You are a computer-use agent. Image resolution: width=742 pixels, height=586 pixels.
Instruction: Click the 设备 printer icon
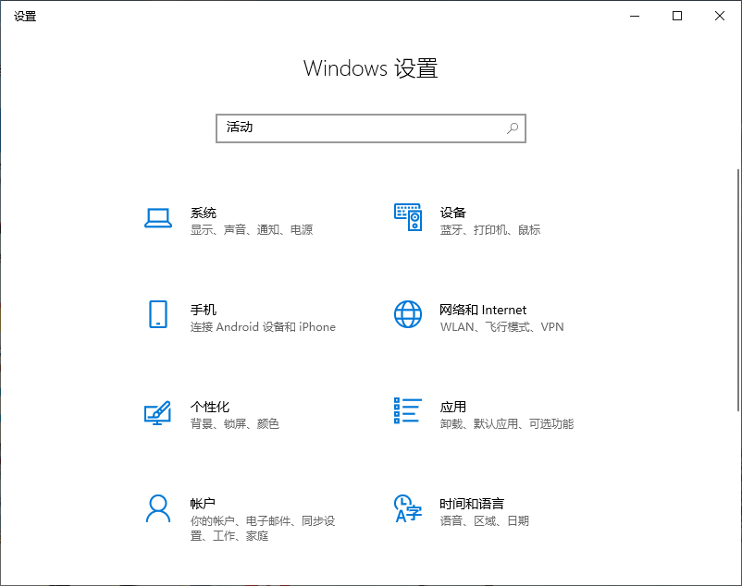(x=407, y=215)
